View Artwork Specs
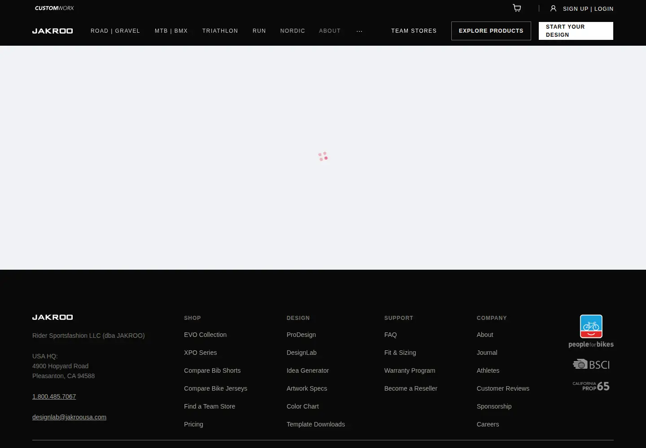 [x=307, y=388]
